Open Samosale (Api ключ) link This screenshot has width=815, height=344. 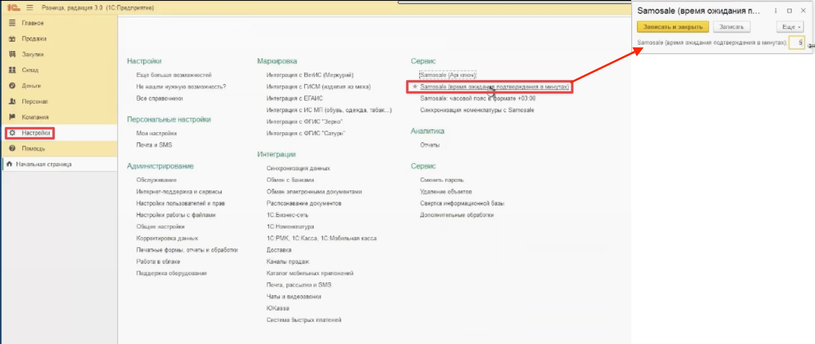(x=448, y=75)
